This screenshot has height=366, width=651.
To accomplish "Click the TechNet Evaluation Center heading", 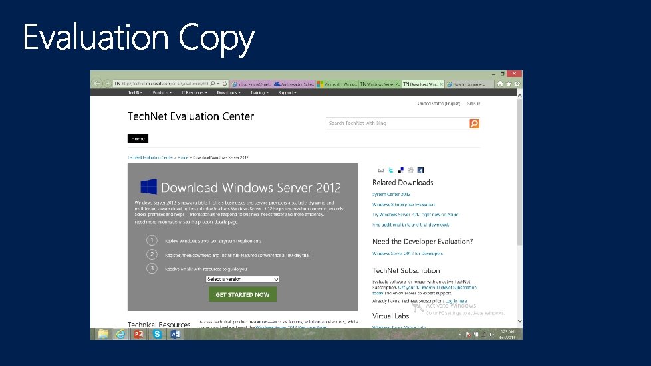I will tap(191, 116).
